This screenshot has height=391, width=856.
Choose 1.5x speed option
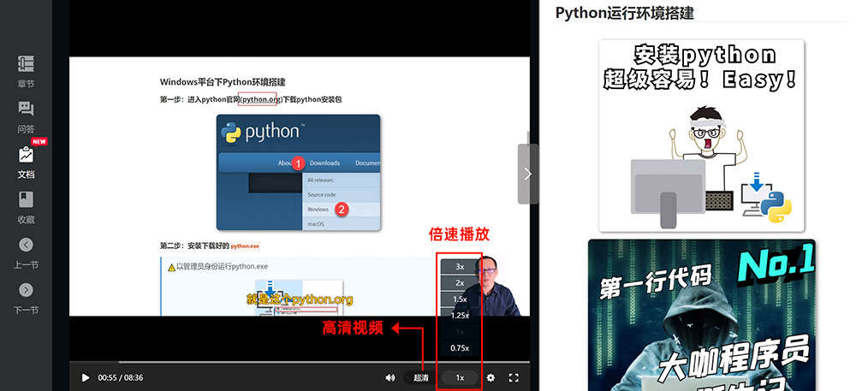460,299
